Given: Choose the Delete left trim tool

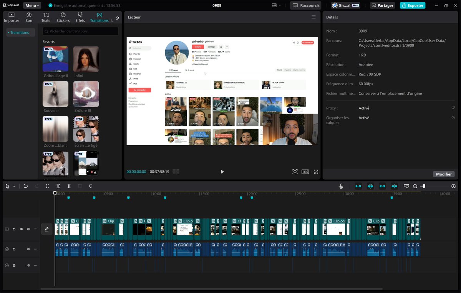Looking at the screenshot, I should (58, 186).
